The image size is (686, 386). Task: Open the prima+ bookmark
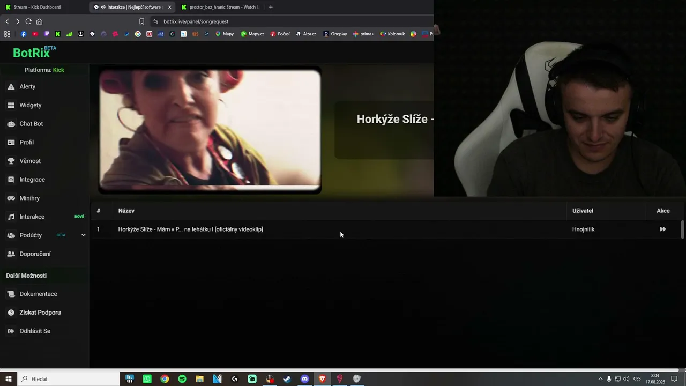(363, 34)
